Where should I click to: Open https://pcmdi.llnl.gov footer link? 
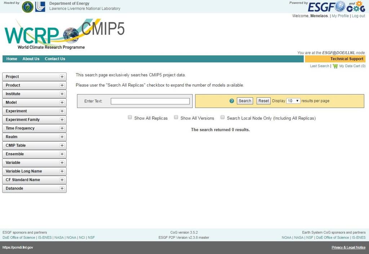[x=18, y=248]
